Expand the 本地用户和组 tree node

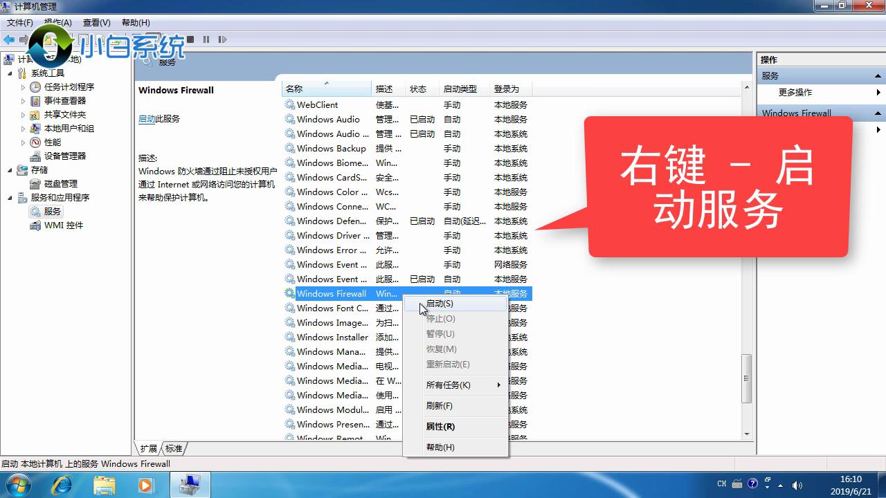click(23, 129)
